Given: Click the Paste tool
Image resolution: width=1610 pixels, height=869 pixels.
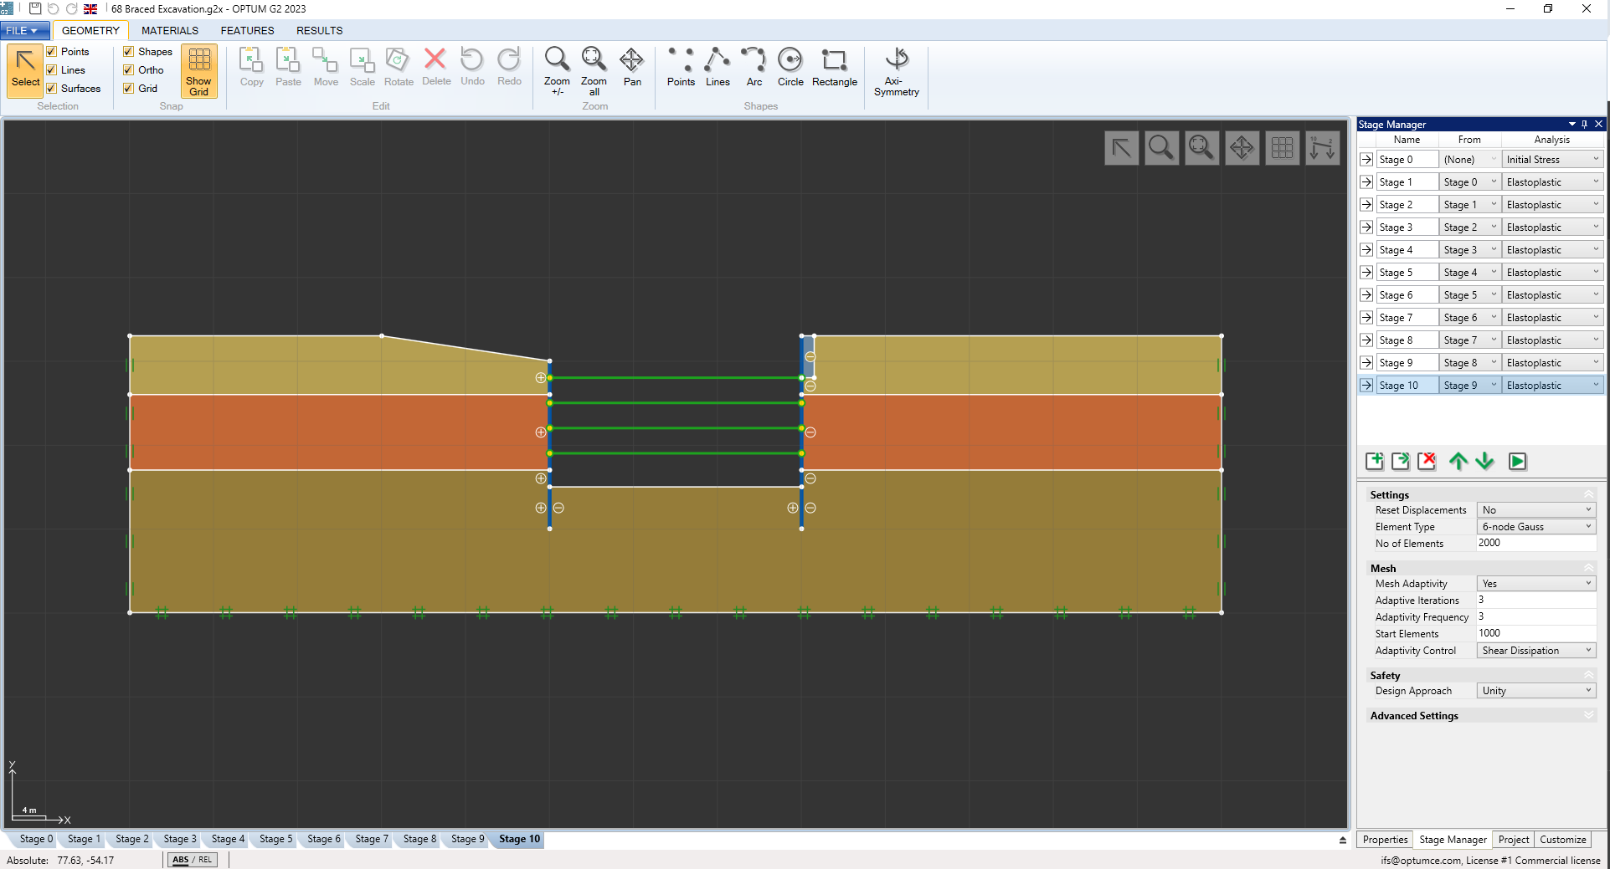Looking at the screenshot, I should tap(288, 67).
